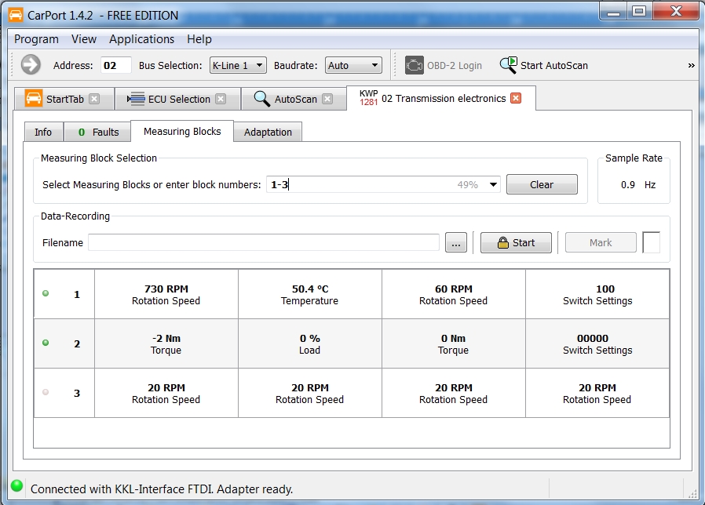Toggle measuring block 2 indicator

(46, 343)
